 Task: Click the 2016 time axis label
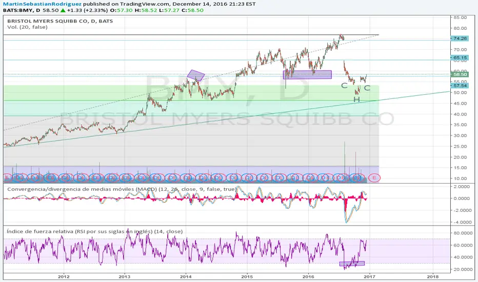(x=308, y=277)
